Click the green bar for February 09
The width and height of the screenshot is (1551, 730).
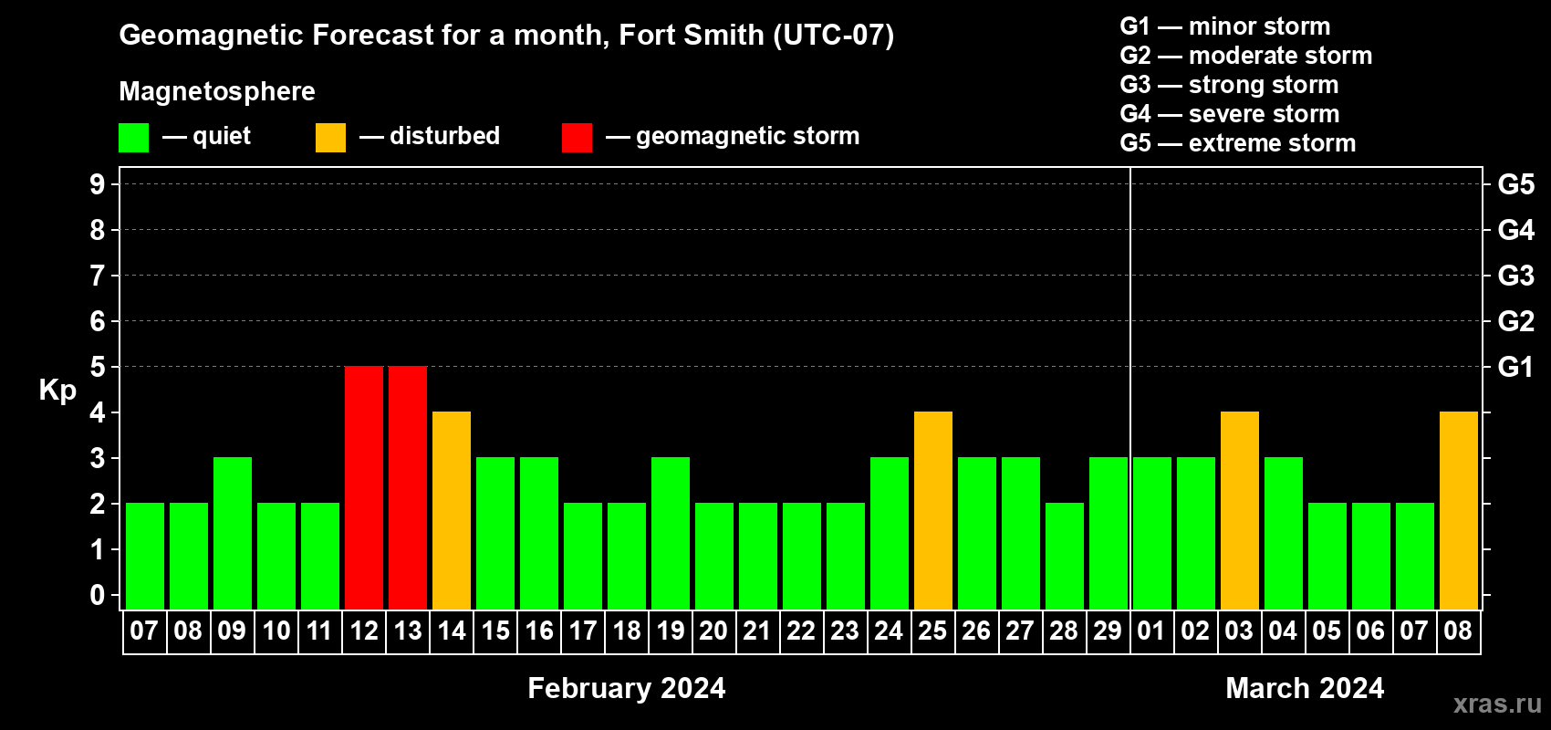(233, 533)
